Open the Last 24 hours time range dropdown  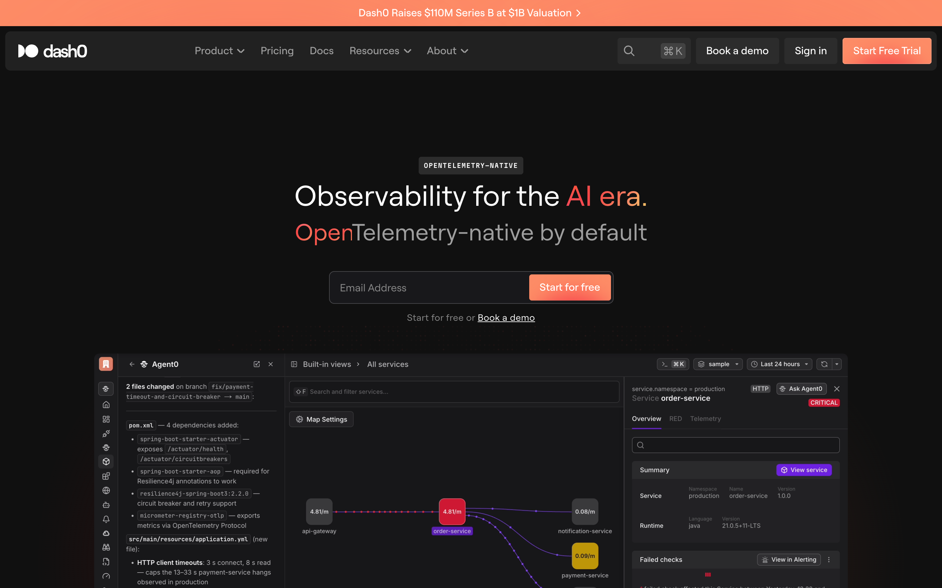(x=779, y=364)
